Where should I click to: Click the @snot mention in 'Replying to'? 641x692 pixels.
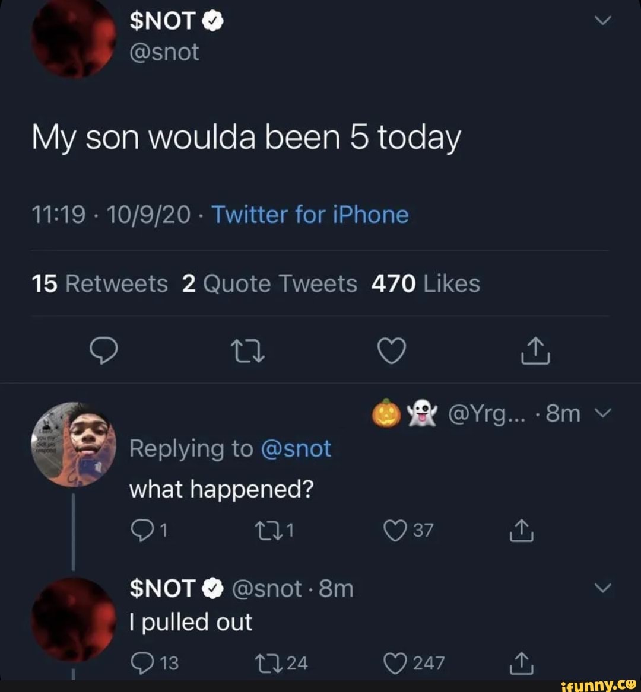[295, 449]
